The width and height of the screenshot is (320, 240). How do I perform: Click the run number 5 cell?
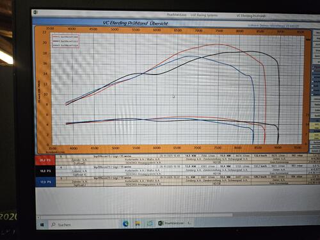[x=61, y=178]
